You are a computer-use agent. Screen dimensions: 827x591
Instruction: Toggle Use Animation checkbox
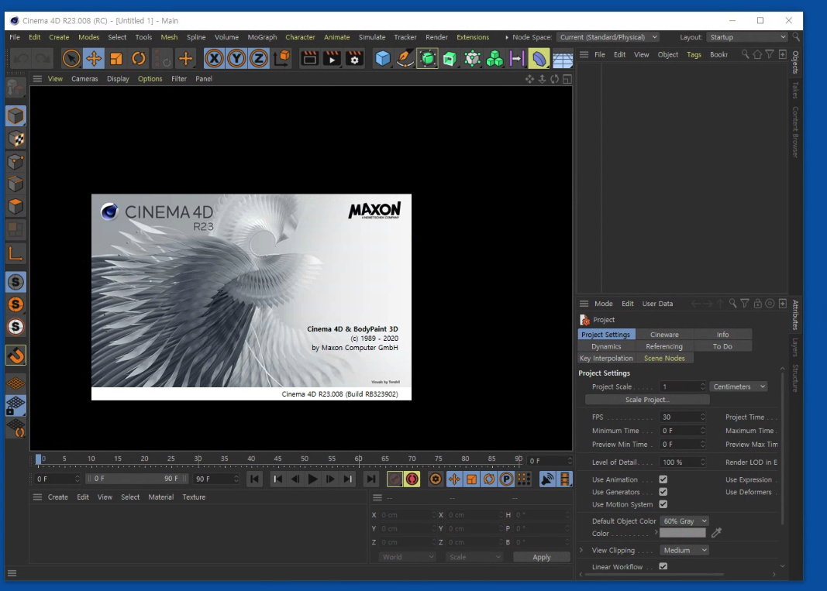(663, 479)
